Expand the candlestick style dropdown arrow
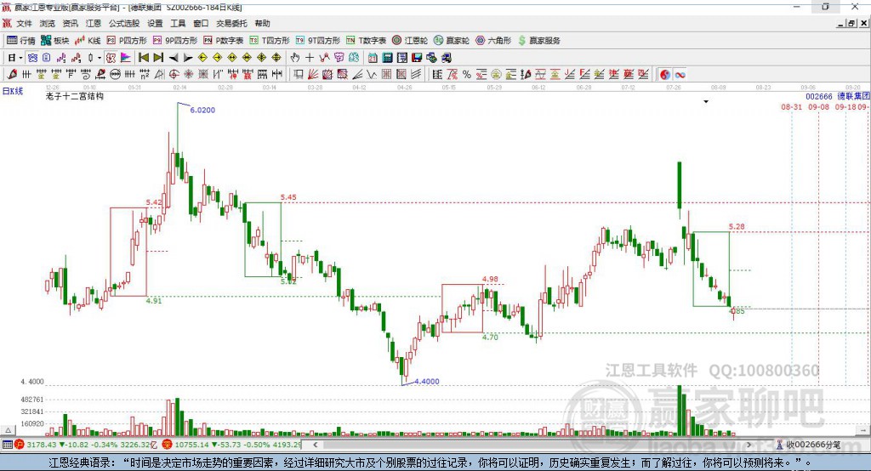The image size is (871, 471). [100, 58]
